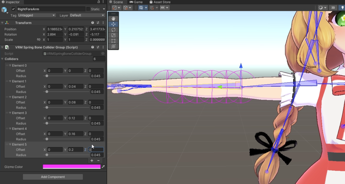
Task: Click the Add Component button
Action: click(53, 177)
